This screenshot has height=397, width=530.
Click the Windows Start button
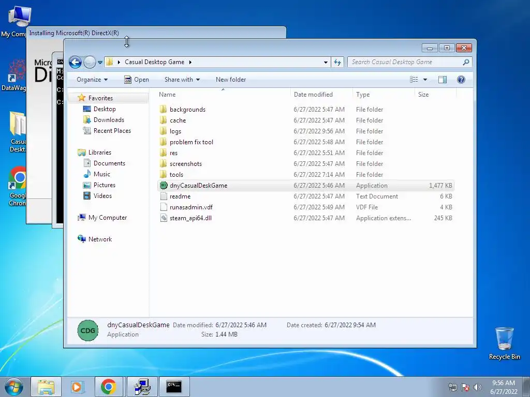[x=14, y=387]
